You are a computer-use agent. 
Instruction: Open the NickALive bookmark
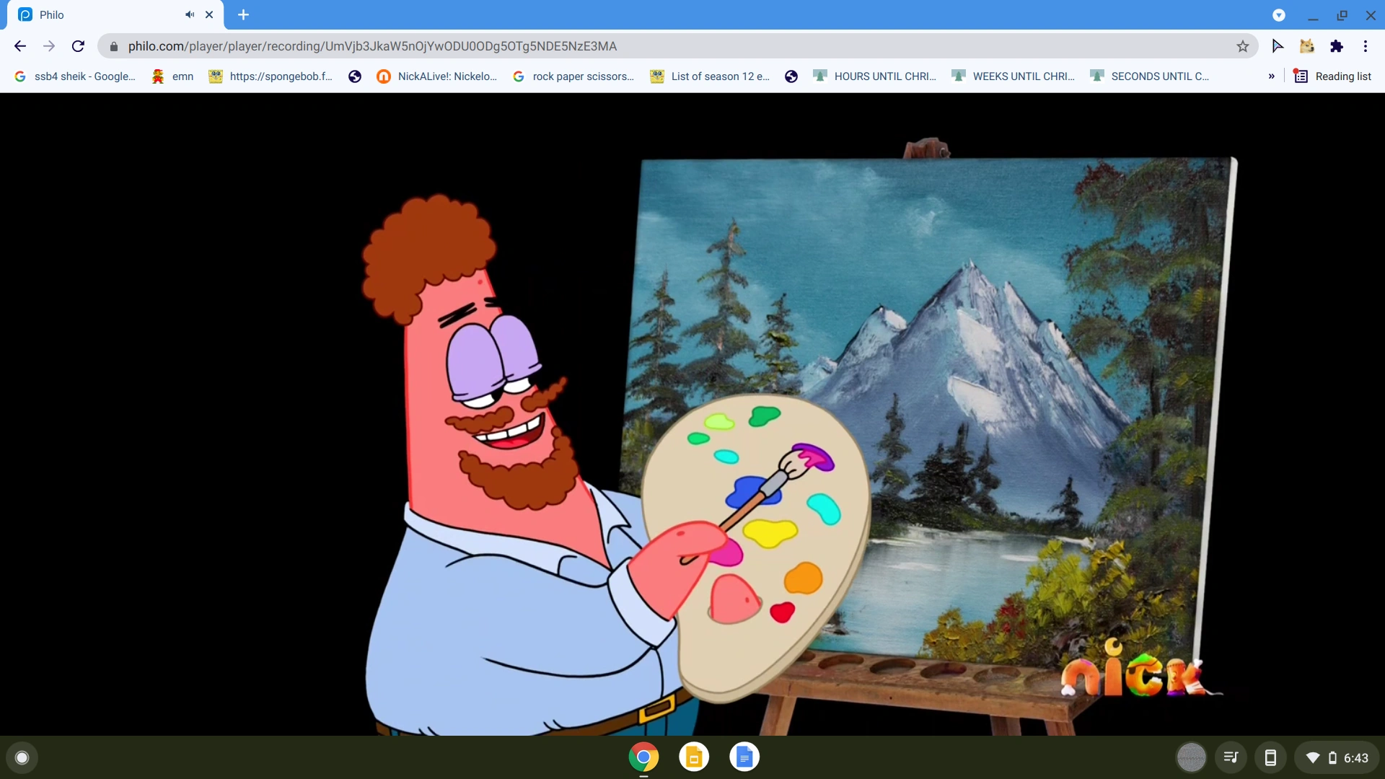438,76
